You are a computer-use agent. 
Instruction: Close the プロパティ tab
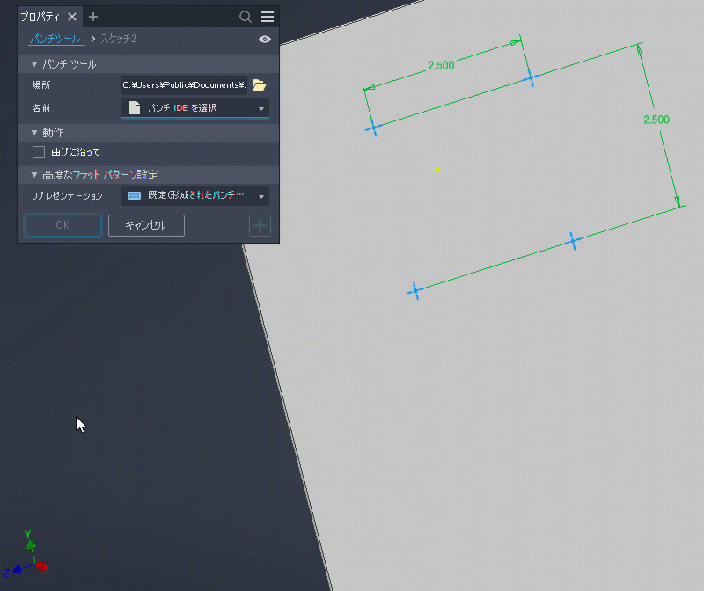coord(72,17)
